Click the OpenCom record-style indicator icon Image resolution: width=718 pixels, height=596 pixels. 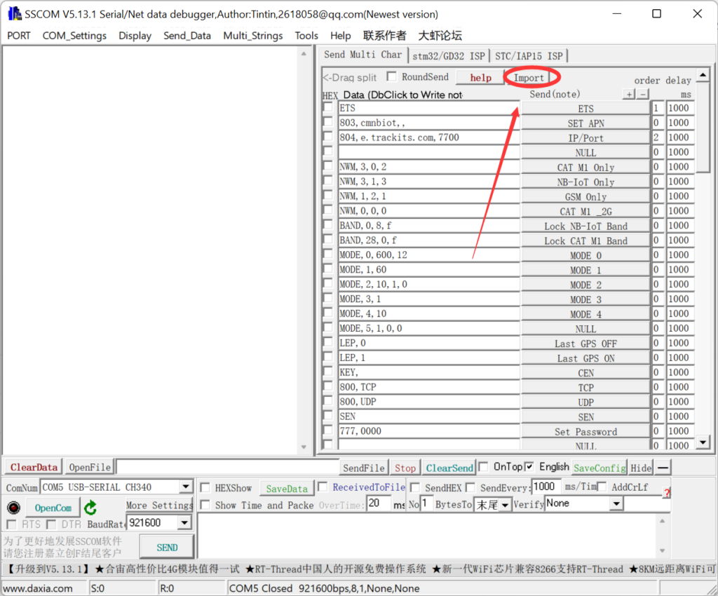tap(13, 507)
